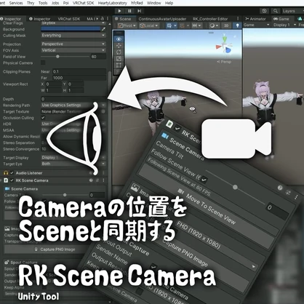
Task: Start Play mode with the Play button
Action: point(119,11)
